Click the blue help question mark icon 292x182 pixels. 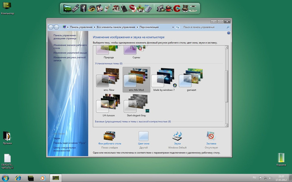point(229,33)
